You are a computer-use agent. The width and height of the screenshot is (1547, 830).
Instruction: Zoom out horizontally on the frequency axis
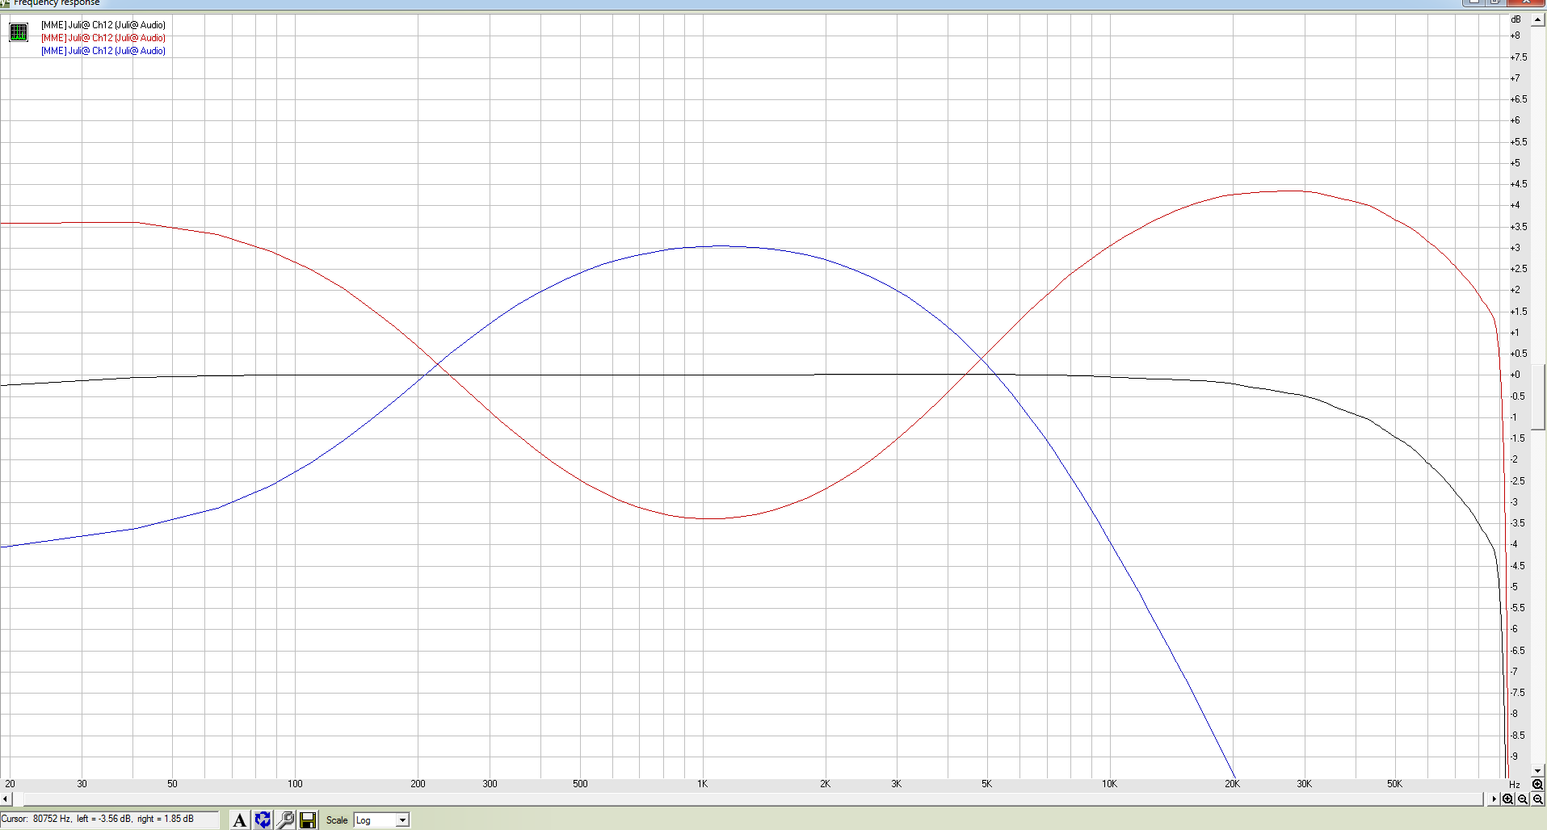point(1523,799)
